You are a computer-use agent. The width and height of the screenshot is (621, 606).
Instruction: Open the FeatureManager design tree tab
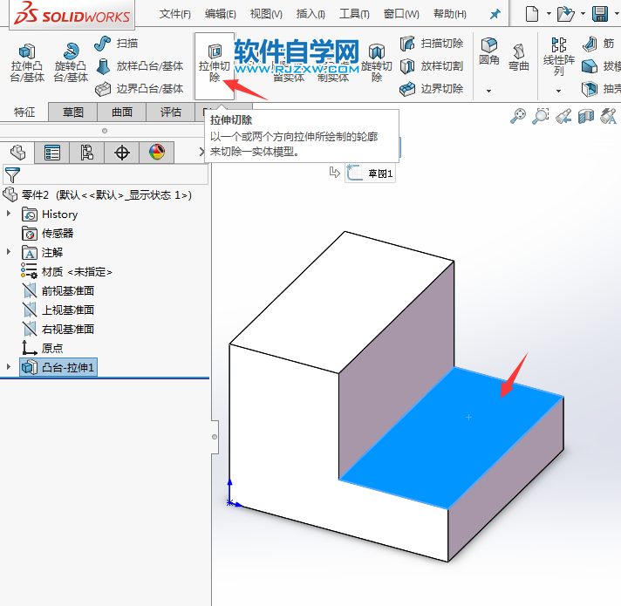(17, 153)
